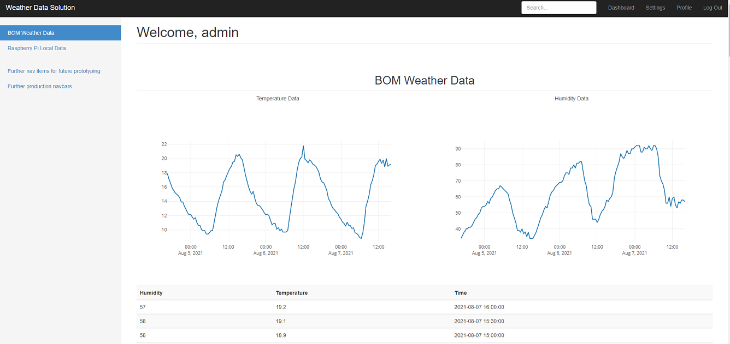Viewport: 730px width, 344px height.
Task: Click Log Out in navbar
Action: [x=713, y=8]
